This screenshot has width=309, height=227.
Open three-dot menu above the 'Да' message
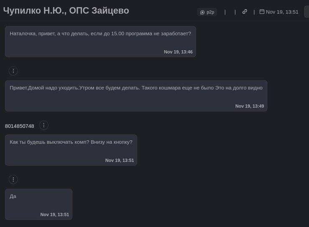[13, 180]
